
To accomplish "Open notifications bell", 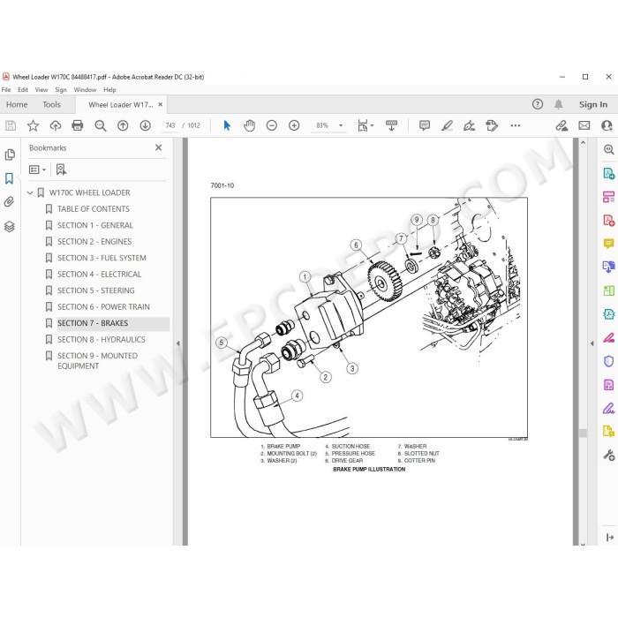I will (x=559, y=104).
